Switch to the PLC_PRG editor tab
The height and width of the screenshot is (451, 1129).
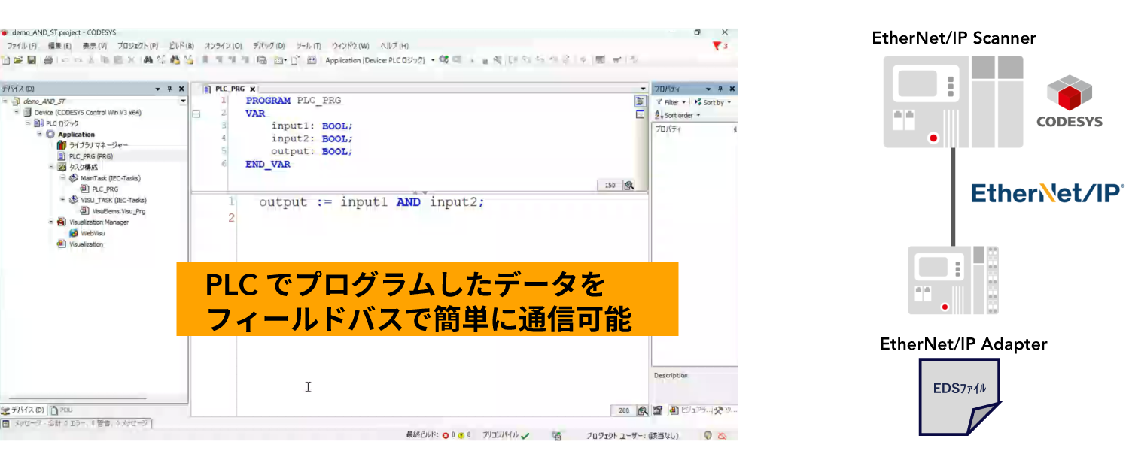(230, 89)
